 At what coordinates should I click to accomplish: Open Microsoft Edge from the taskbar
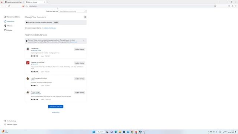coord(116,132)
